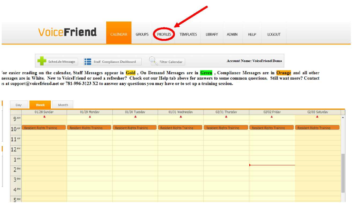
Task: Click the 01/28 Sunday column header
Action: [x=44, y=112]
